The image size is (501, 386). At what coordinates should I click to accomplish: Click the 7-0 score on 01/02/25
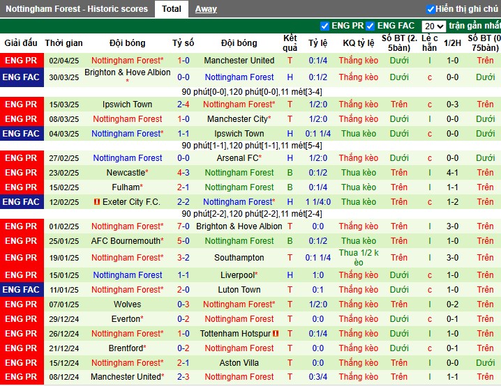[x=184, y=226]
